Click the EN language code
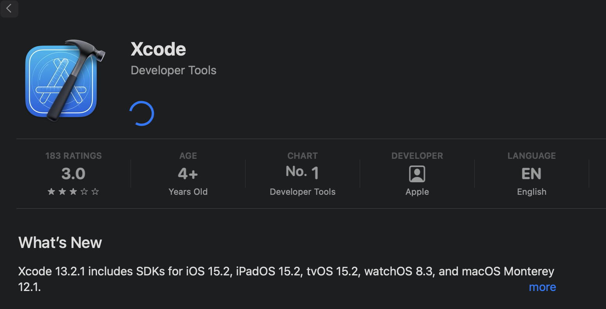 click(532, 174)
